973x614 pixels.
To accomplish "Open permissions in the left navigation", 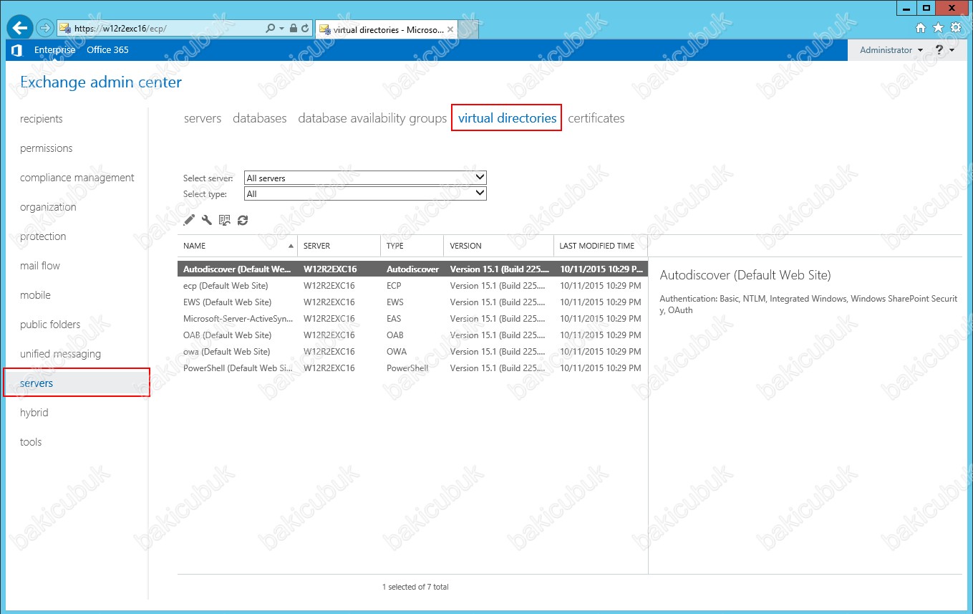I will (x=47, y=148).
